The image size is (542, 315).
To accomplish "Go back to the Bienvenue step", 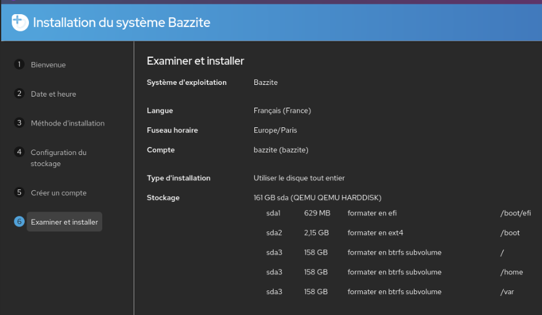I will pyautogui.click(x=48, y=65).
